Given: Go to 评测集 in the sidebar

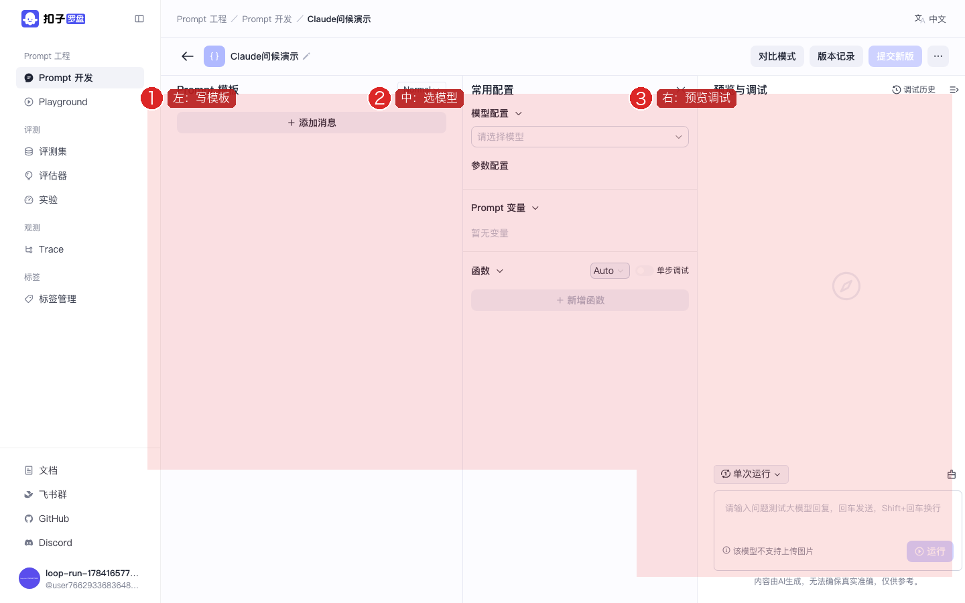Looking at the screenshot, I should pos(80,151).
